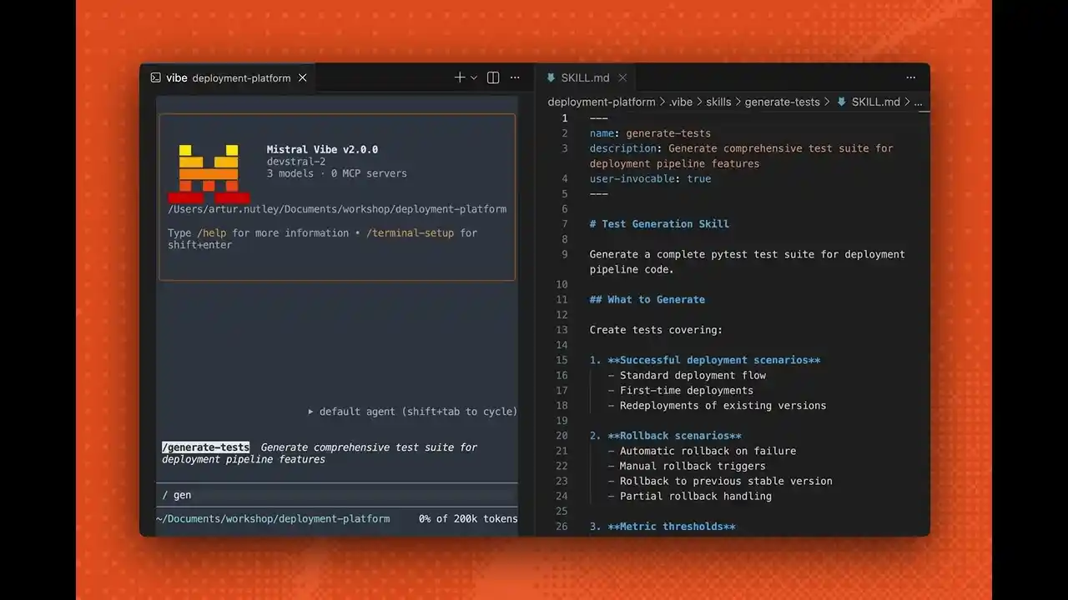Click the default agent mode indicator
The width and height of the screenshot is (1068, 600).
(412, 412)
